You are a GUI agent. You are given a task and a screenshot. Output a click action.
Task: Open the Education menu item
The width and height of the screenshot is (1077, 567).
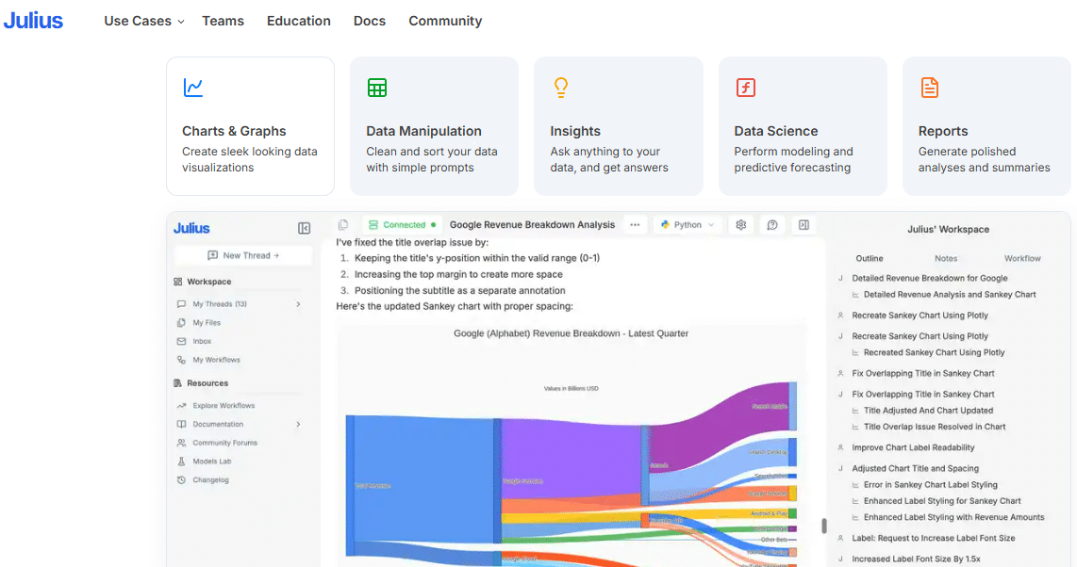(299, 22)
